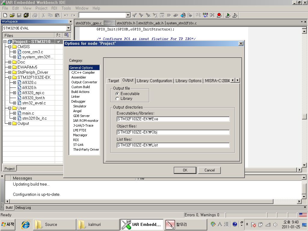Screen dimensions: 308x231
Task: Click the Paste toolbar icon
Action: (57, 15)
